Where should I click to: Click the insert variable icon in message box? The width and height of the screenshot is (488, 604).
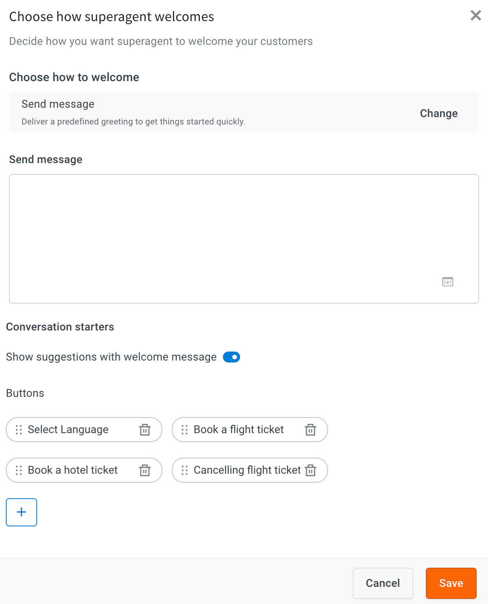[x=448, y=282]
